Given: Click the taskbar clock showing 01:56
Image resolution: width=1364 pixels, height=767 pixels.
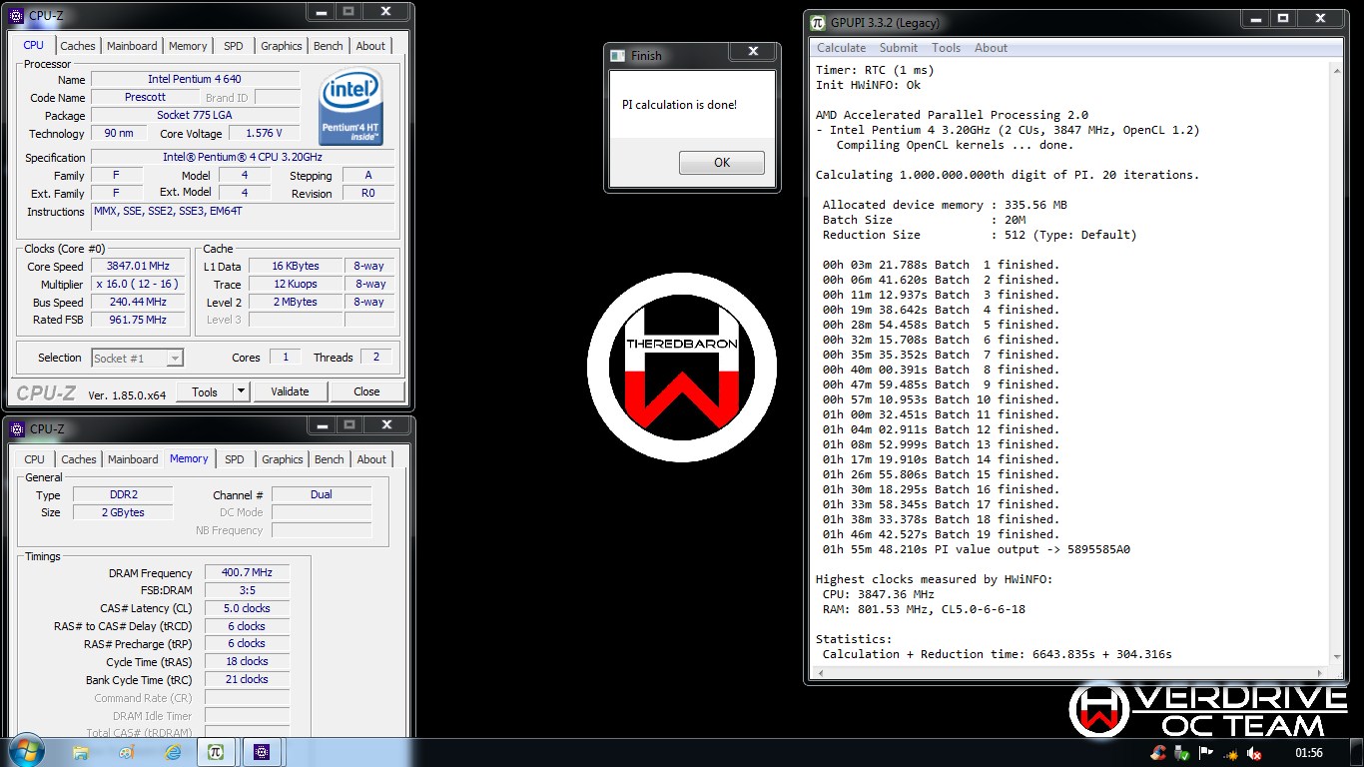Looking at the screenshot, I should pos(1309,753).
